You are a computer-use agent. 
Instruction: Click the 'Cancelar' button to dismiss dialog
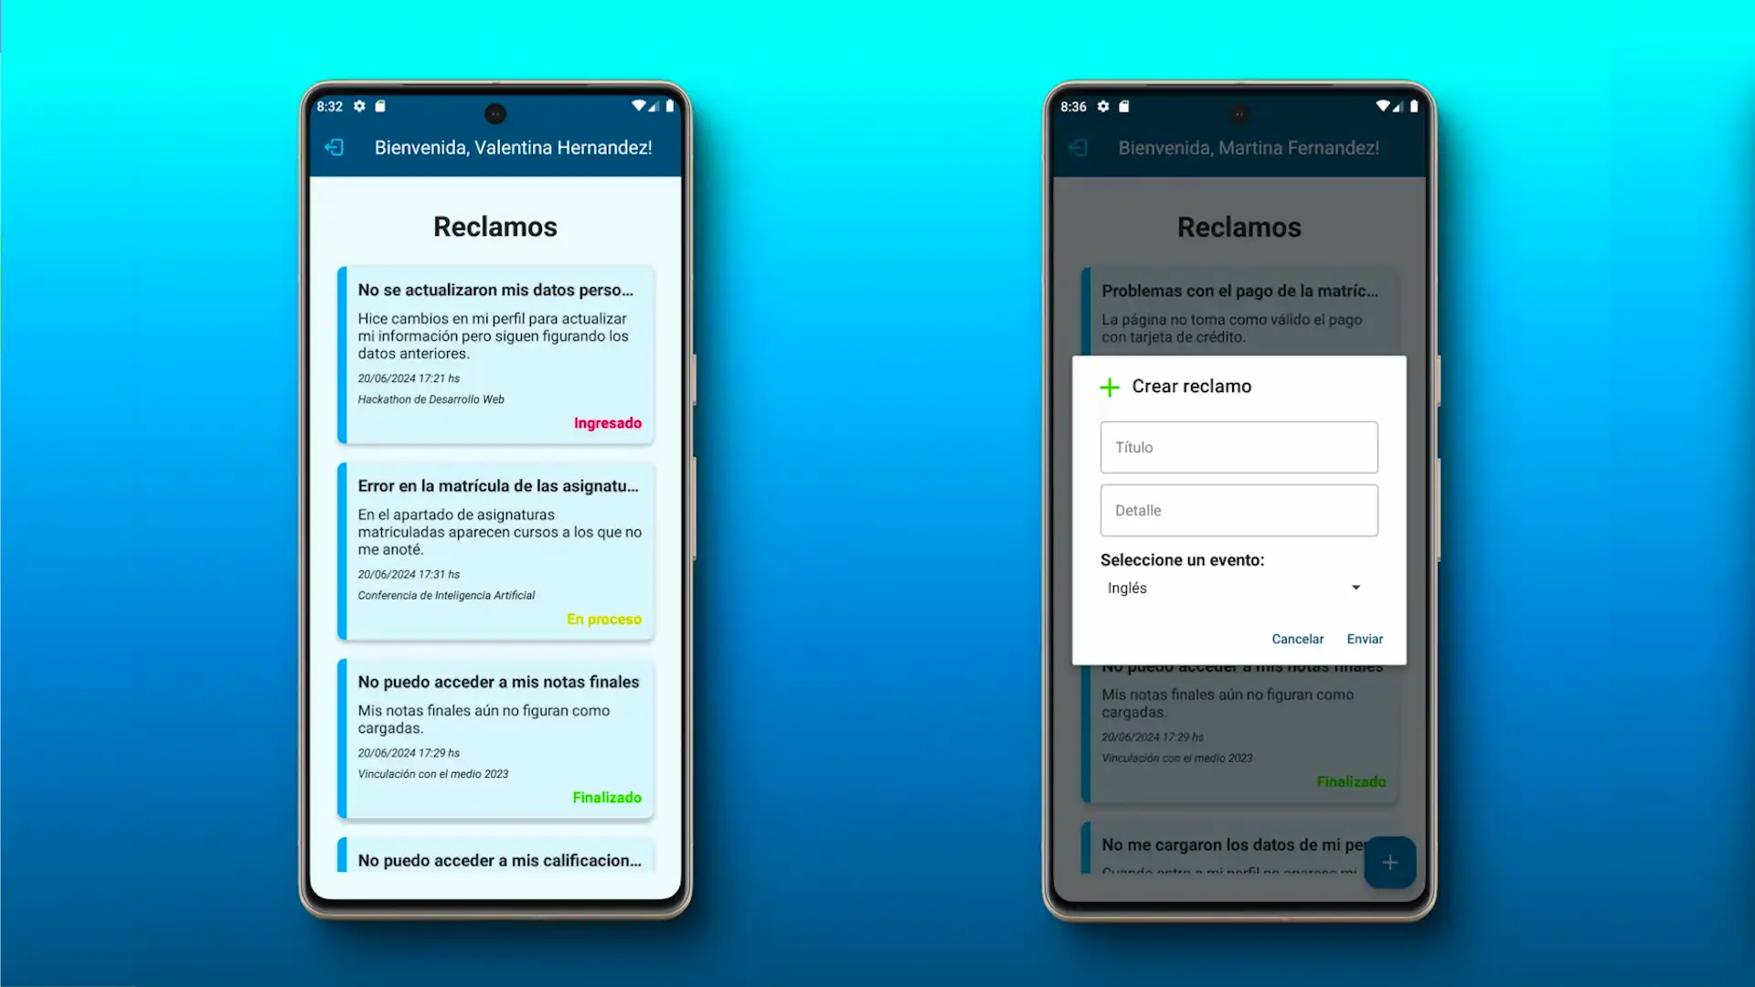point(1297,639)
